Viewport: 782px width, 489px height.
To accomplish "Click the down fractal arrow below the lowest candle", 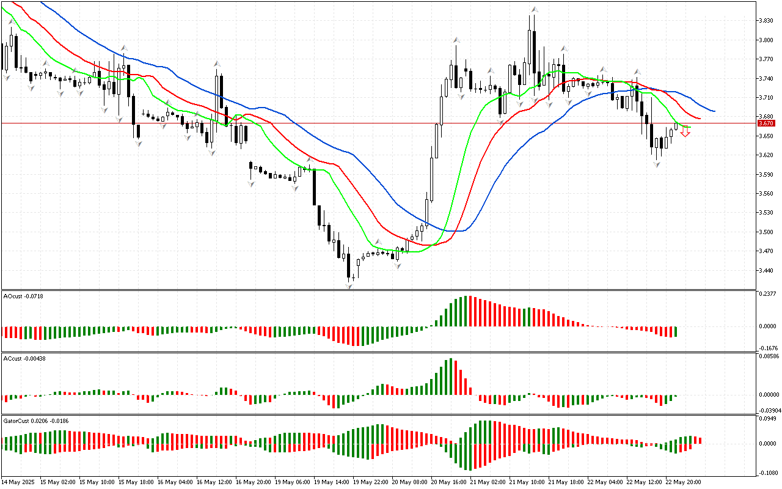I will (349, 285).
